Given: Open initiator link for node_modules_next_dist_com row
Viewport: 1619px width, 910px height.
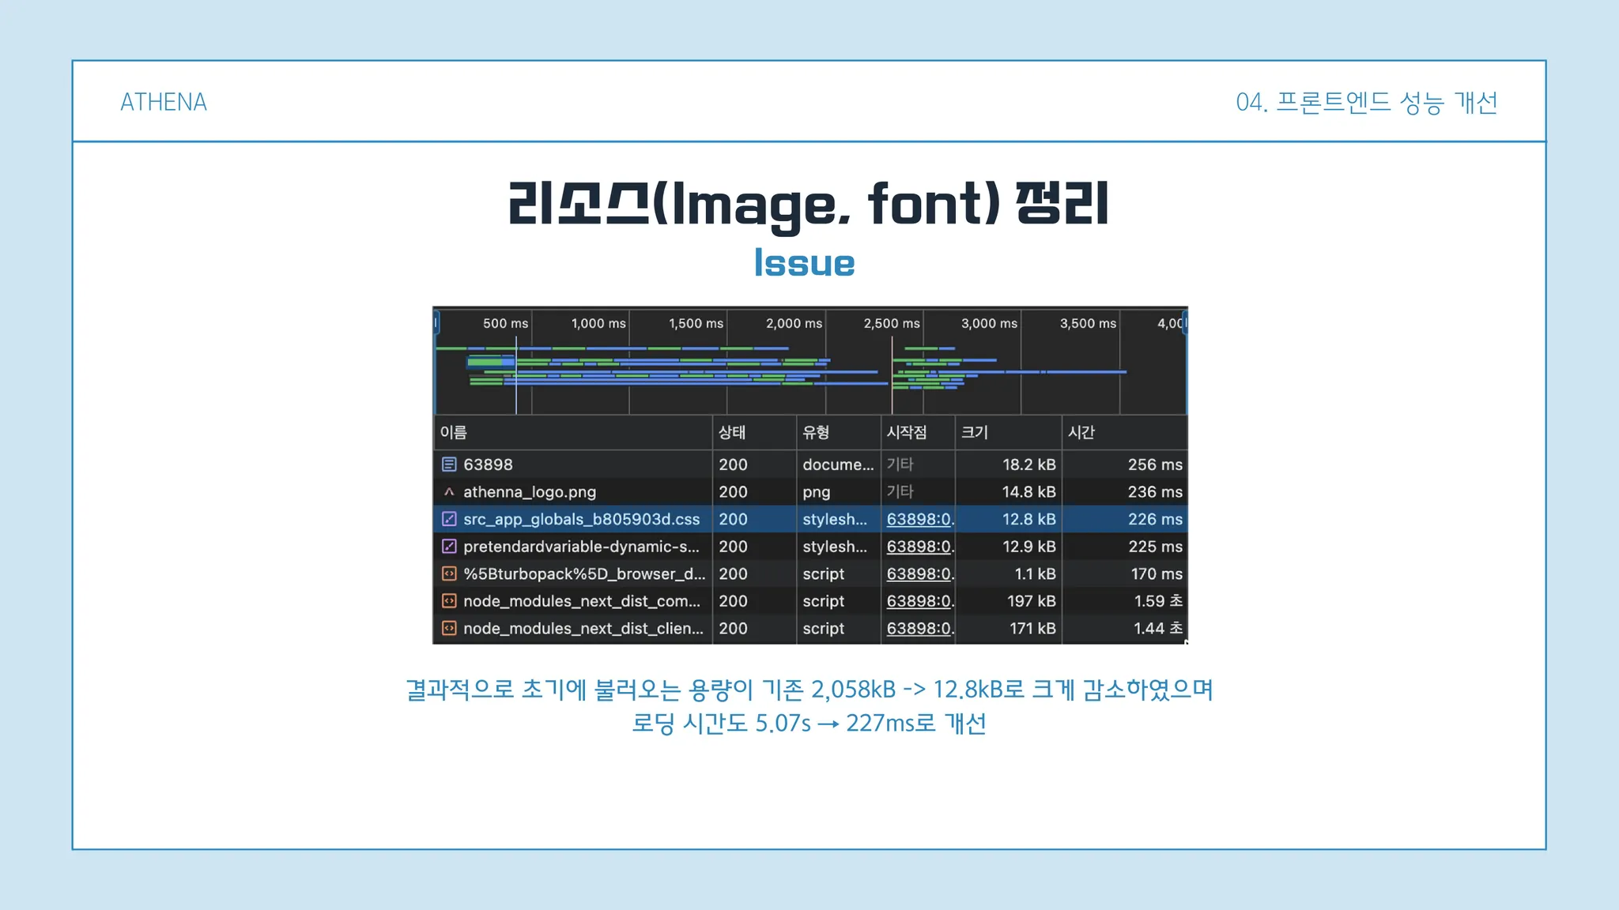Looking at the screenshot, I should click(920, 600).
